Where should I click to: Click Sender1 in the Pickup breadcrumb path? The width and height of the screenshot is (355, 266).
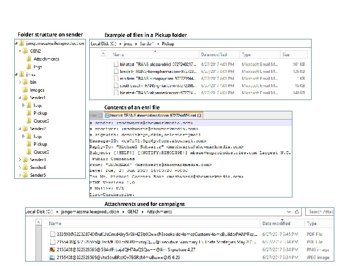point(147,44)
